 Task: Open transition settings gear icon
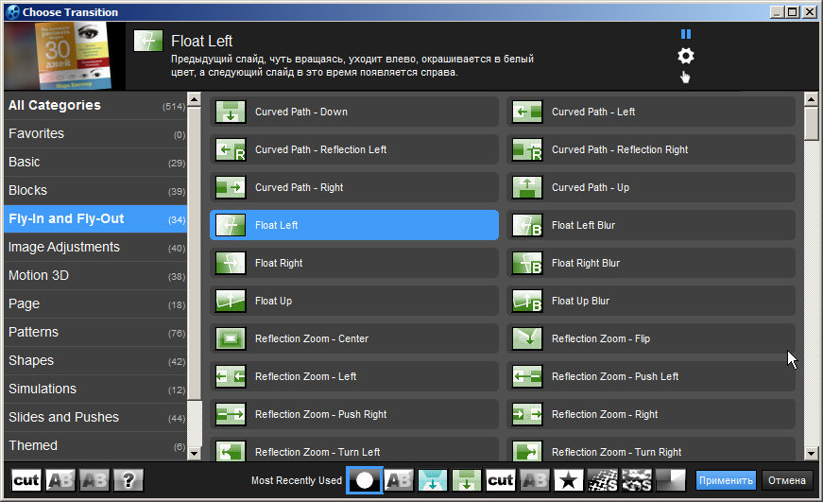[686, 56]
